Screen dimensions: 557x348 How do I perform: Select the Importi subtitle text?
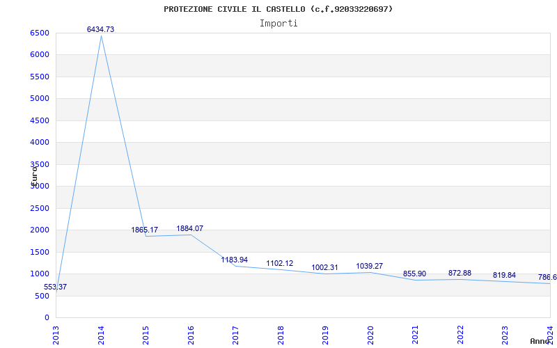point(278,24)
